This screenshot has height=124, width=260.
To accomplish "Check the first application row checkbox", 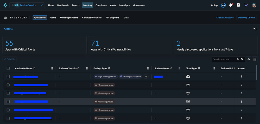I will click(x=8, y=77).
